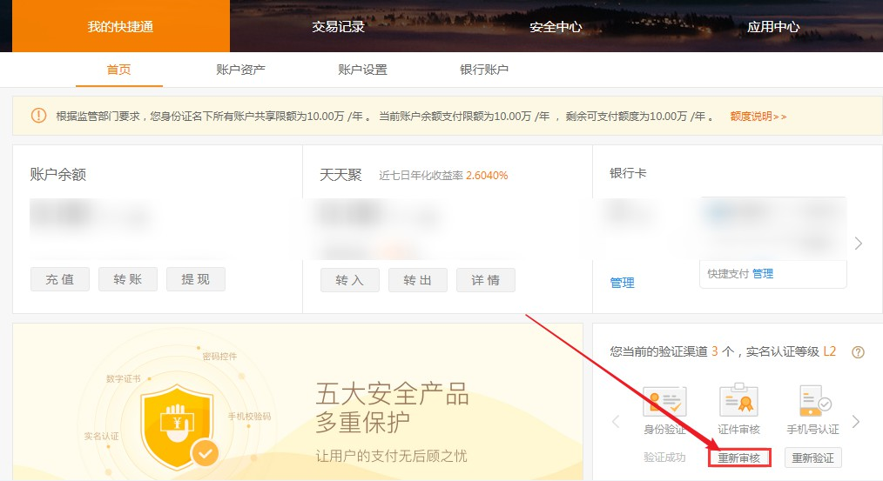The height and width of the screenshot is (481, 883).
Task: Click the identity verification (身份验证) icon
Action: pyautogui.click(x=664, y=401)
